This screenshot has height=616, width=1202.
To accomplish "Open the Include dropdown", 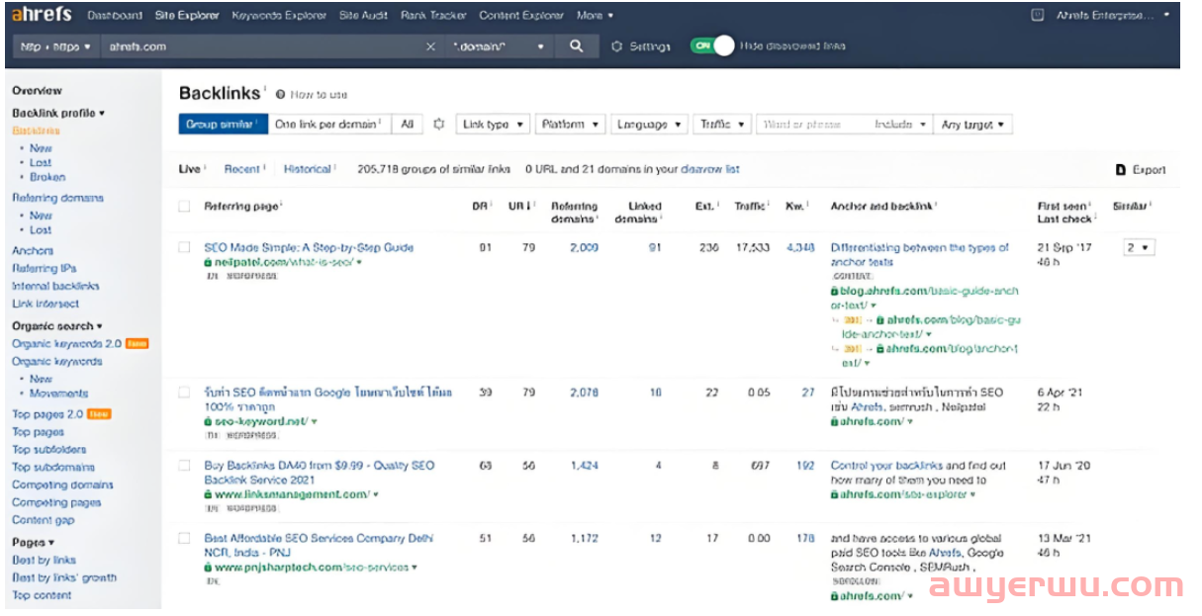I will pyautogui.click(x=900, y=125).
